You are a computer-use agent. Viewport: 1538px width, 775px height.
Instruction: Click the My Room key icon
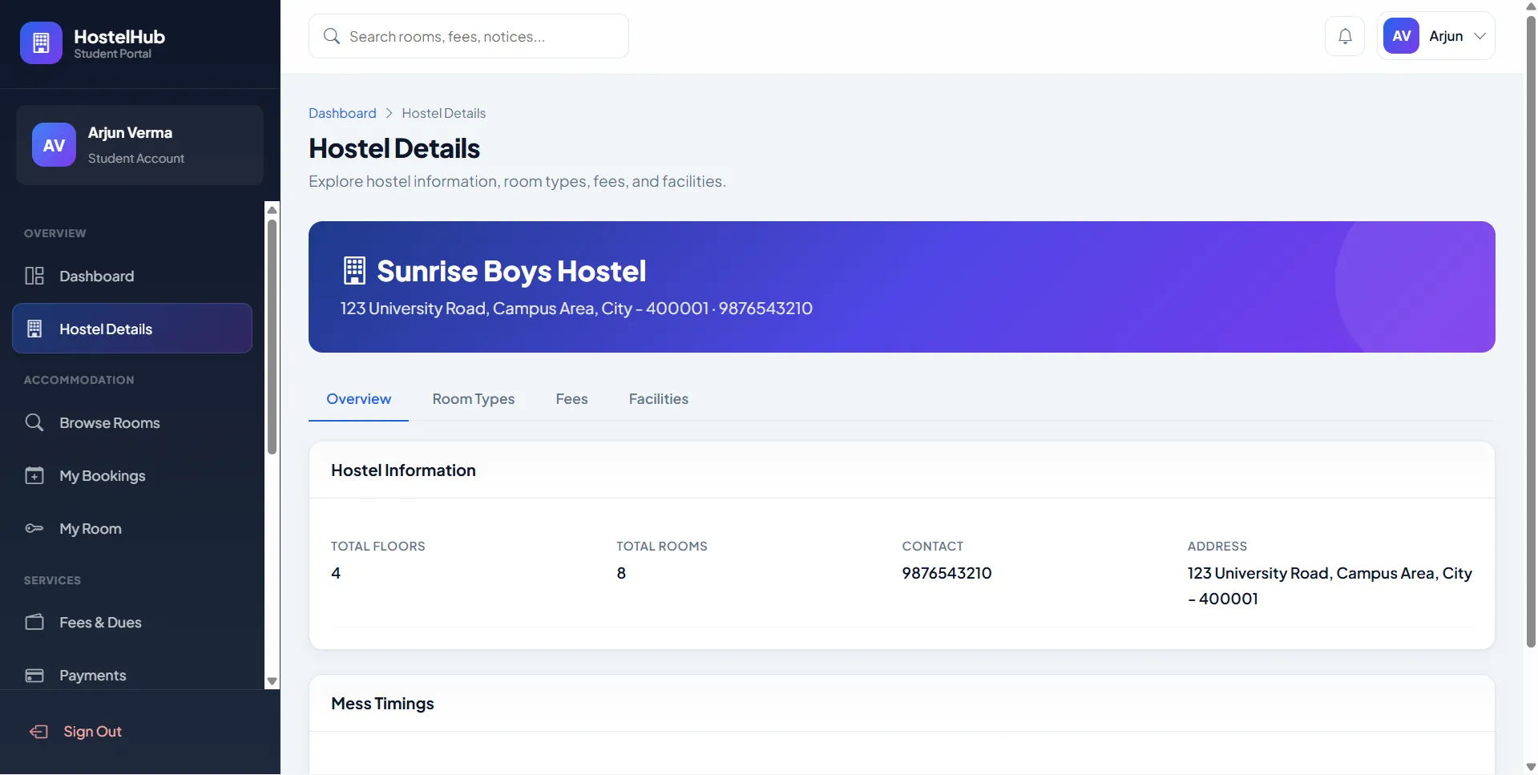click(x=34, y=528)
